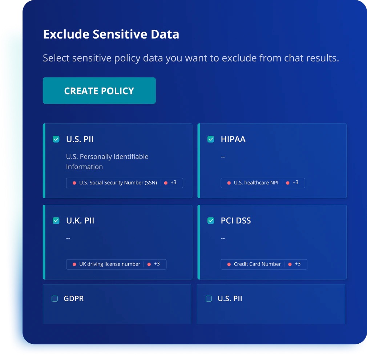Enable the GDPR policy checkbox

55,299
